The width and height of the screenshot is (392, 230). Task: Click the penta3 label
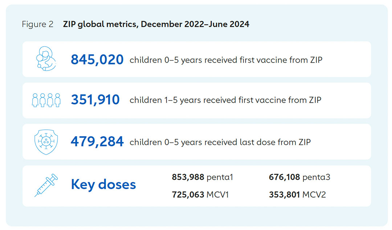pos(316,177)
